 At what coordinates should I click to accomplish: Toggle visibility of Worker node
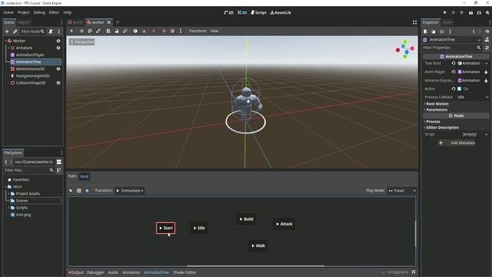tap(58, 41)
